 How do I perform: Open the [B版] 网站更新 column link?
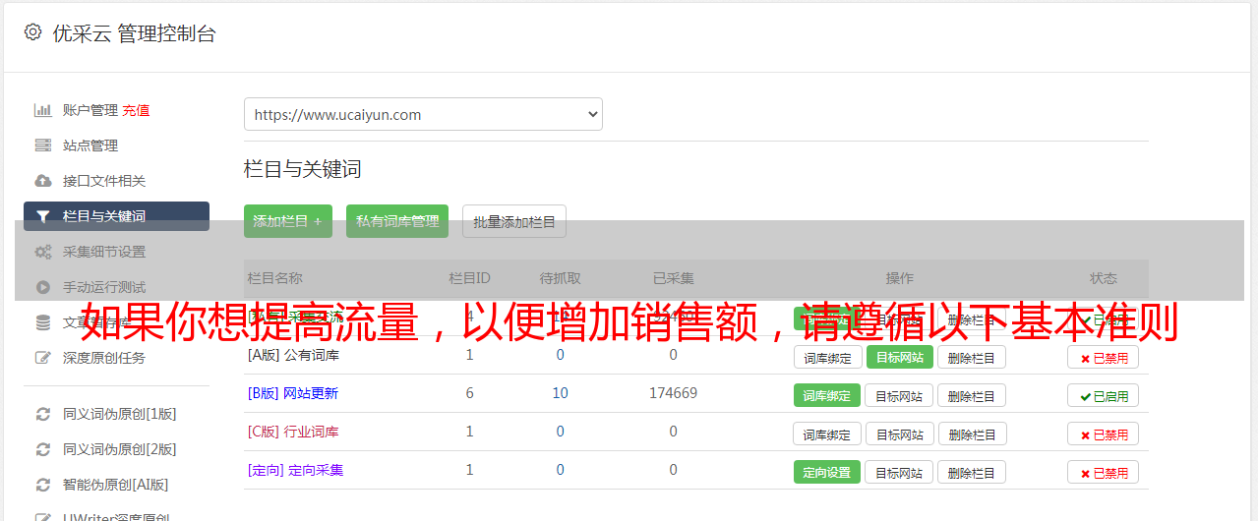(293, 393)
